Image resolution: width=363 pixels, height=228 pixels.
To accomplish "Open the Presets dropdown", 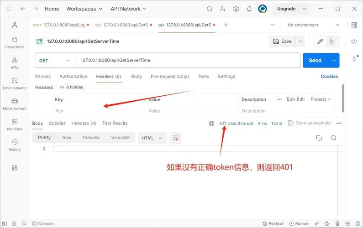I will (321, 99).
